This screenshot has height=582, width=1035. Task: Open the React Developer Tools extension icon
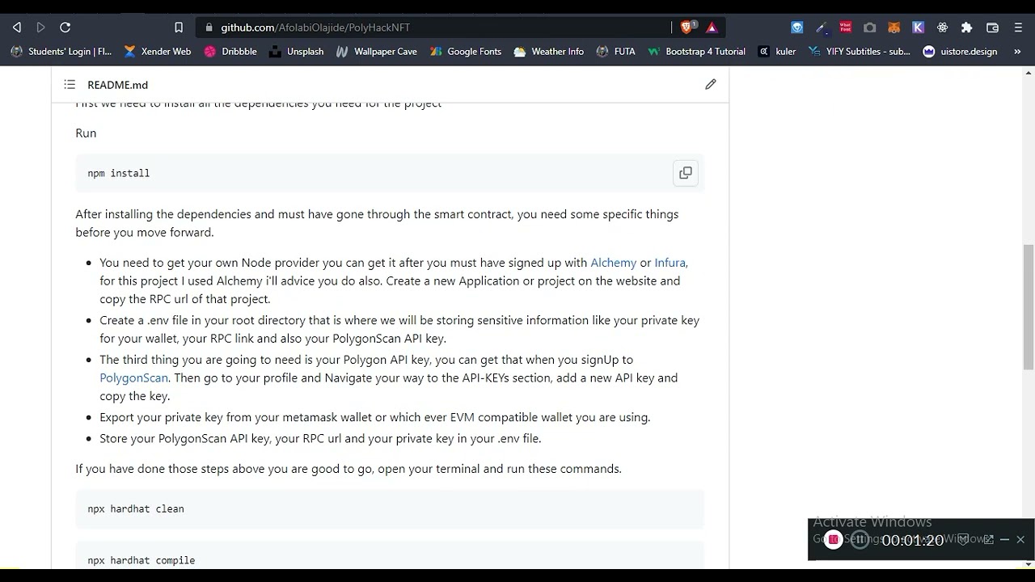click(x=943, y=27)
